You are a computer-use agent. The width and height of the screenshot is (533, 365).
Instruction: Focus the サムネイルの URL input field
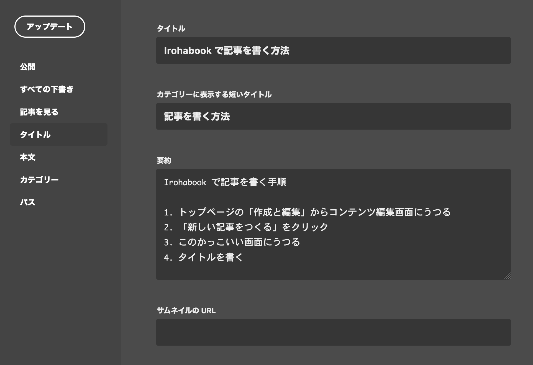333,332
